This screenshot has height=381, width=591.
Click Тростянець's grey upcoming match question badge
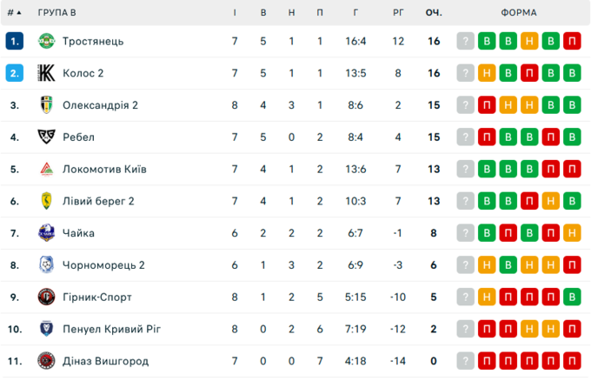click(x=466, y=41)
